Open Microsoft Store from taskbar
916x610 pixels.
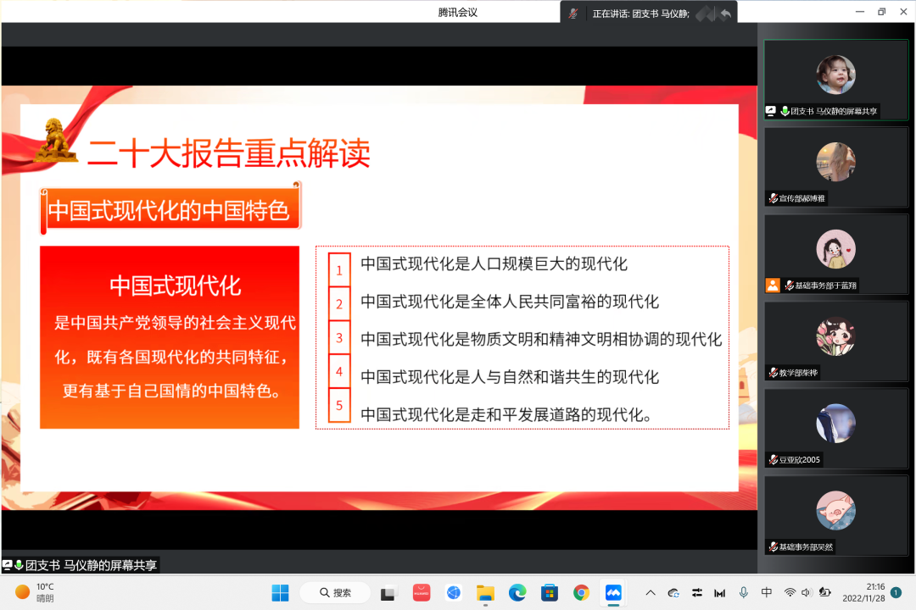point(550,592)
